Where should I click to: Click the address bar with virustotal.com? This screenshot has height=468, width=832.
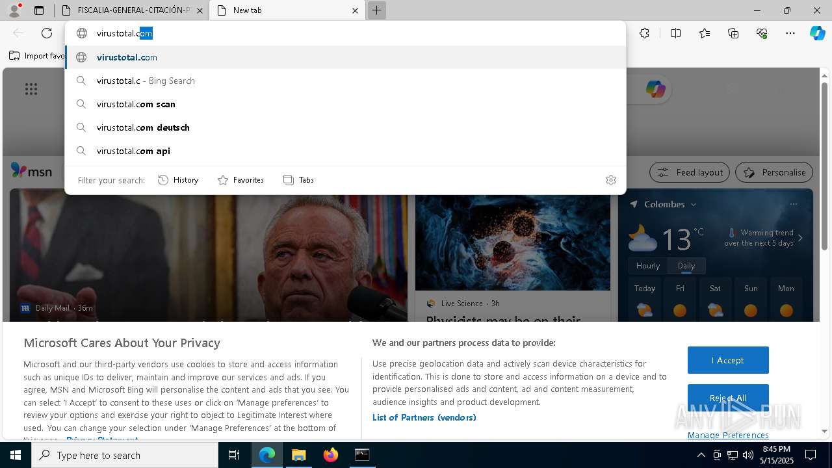point(345,33)
